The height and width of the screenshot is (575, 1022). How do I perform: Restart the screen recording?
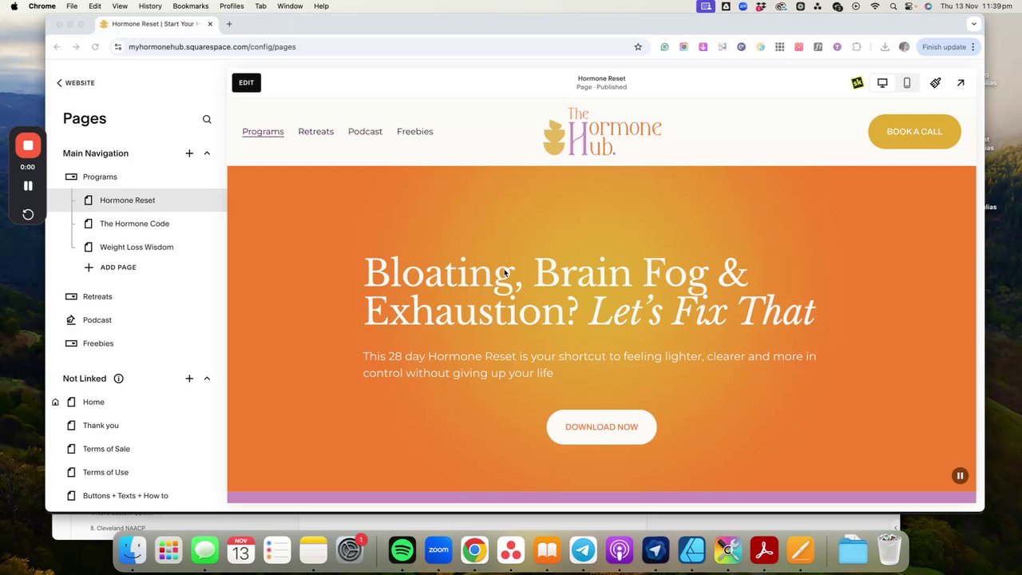(28, 214)
